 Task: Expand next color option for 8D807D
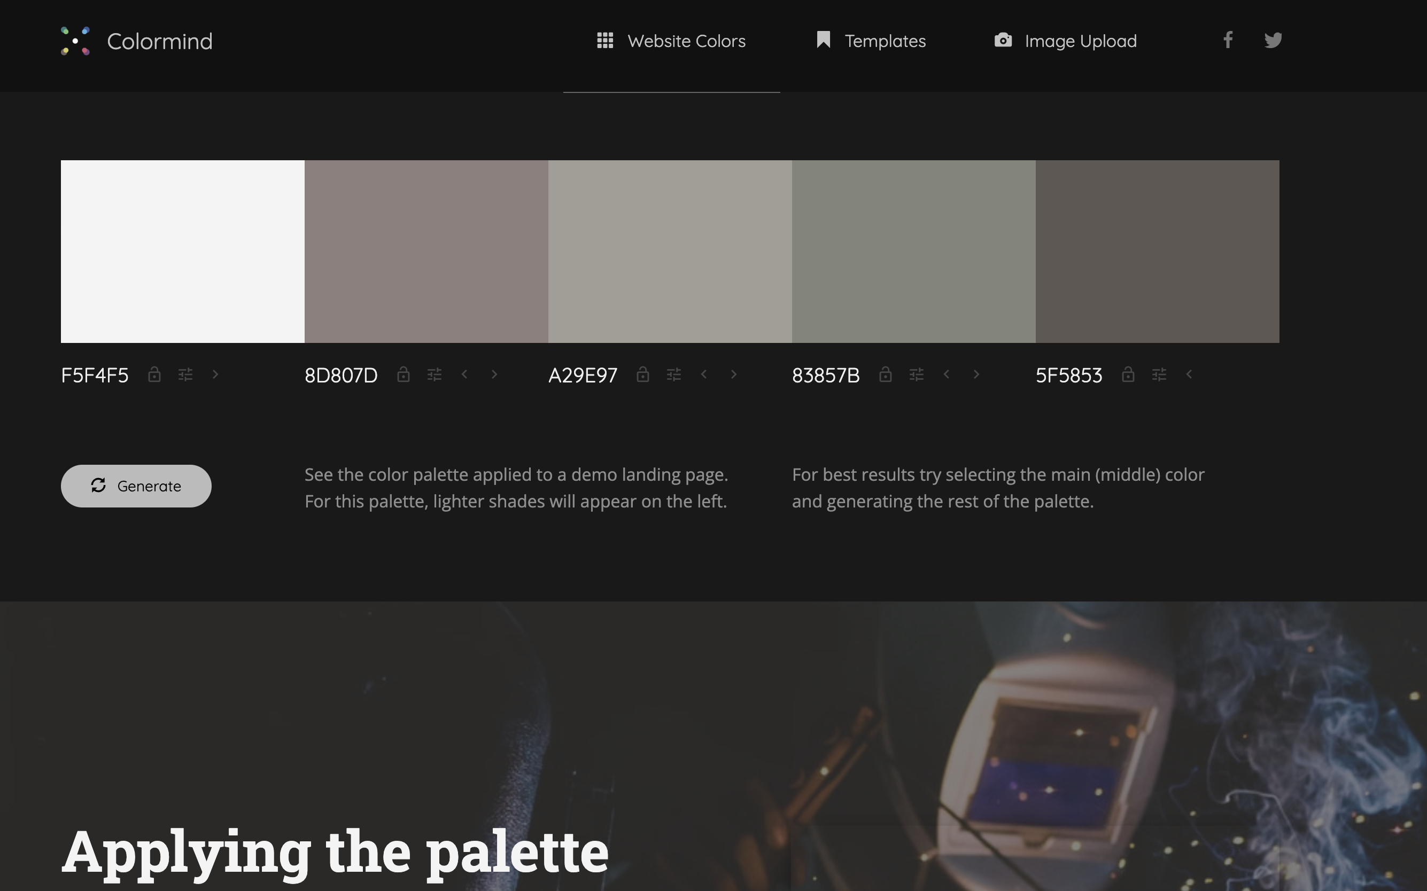click(x=494, y=373)
